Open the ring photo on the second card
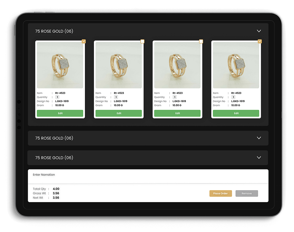 [119, 65]
